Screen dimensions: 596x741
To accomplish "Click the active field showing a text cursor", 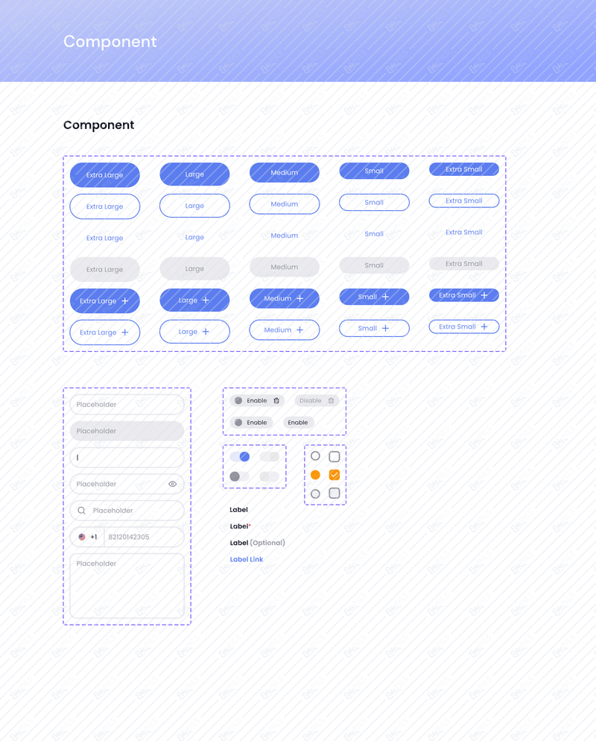I will click(127, 458).
